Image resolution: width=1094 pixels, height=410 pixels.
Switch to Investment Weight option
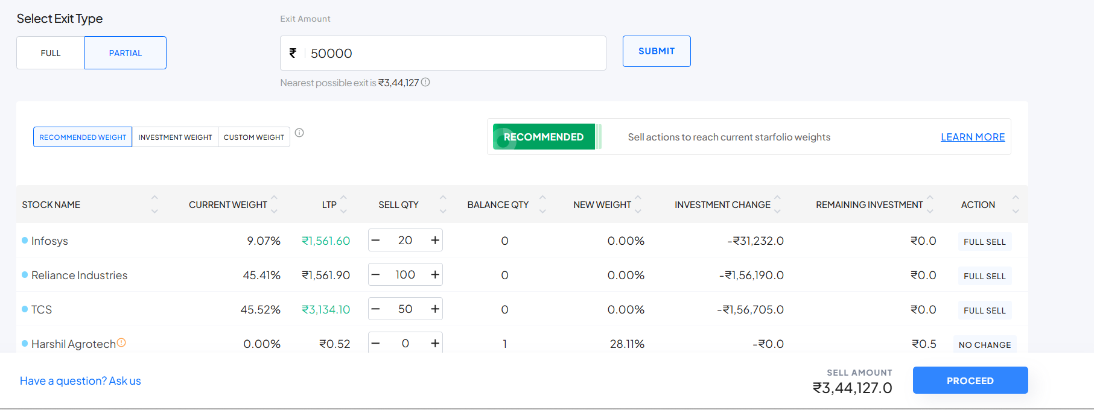(x=175, y=137)
